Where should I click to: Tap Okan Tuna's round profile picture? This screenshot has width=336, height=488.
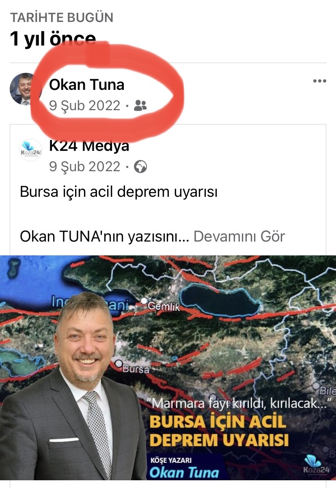coord(24,89)
